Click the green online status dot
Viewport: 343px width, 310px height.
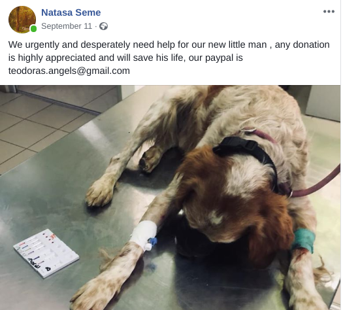[33, 29]
